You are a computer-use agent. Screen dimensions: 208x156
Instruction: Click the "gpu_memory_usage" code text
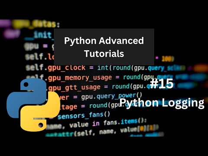80,78
